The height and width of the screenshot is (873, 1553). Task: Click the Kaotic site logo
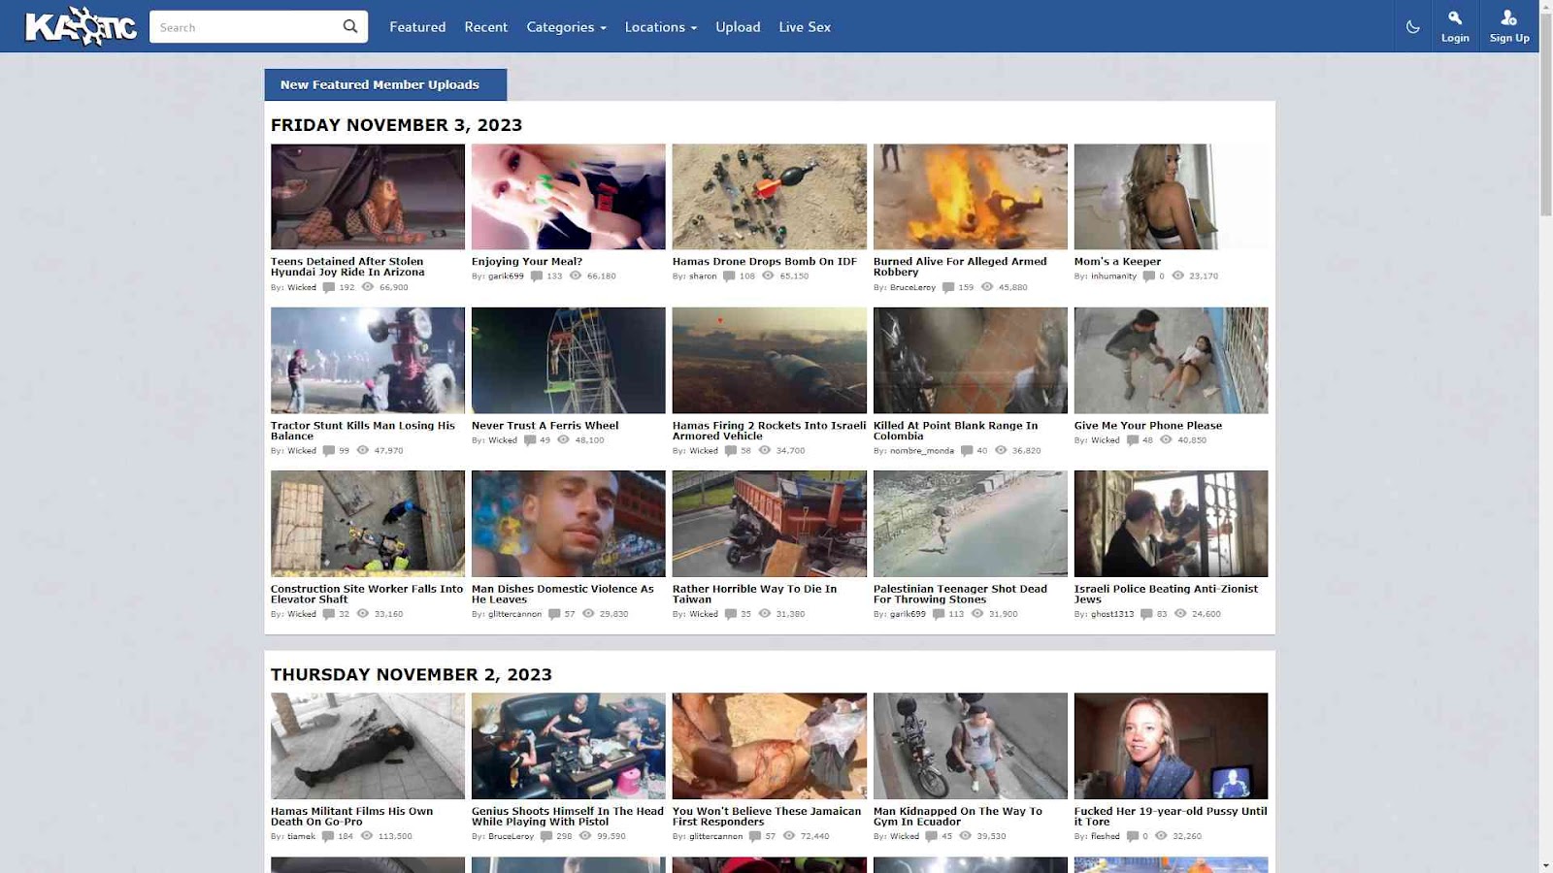pos(81,26)
